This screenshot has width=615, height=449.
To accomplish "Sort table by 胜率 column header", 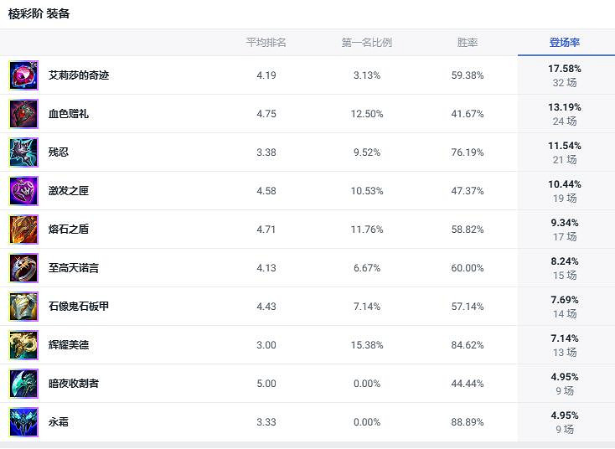I will click(x=467, y=43).
